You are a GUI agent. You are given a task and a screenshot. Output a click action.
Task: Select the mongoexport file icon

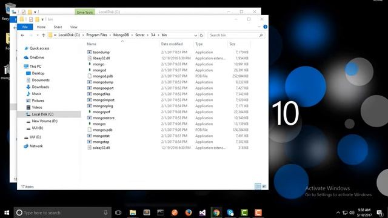tap(90, 88)
